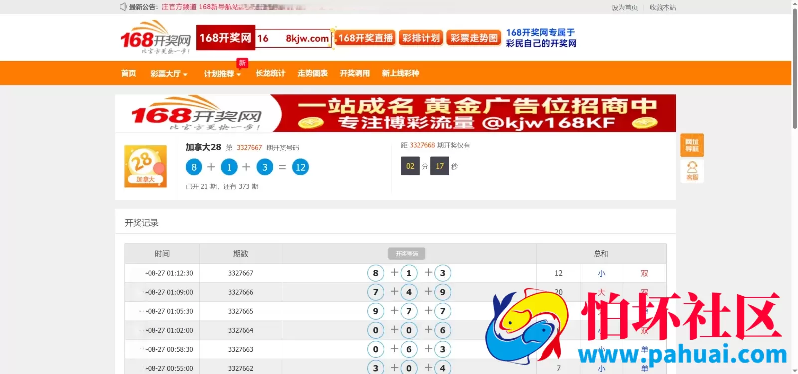
Task: Click time cell 08-27 00:58:30
Action: tap(169, 349)
